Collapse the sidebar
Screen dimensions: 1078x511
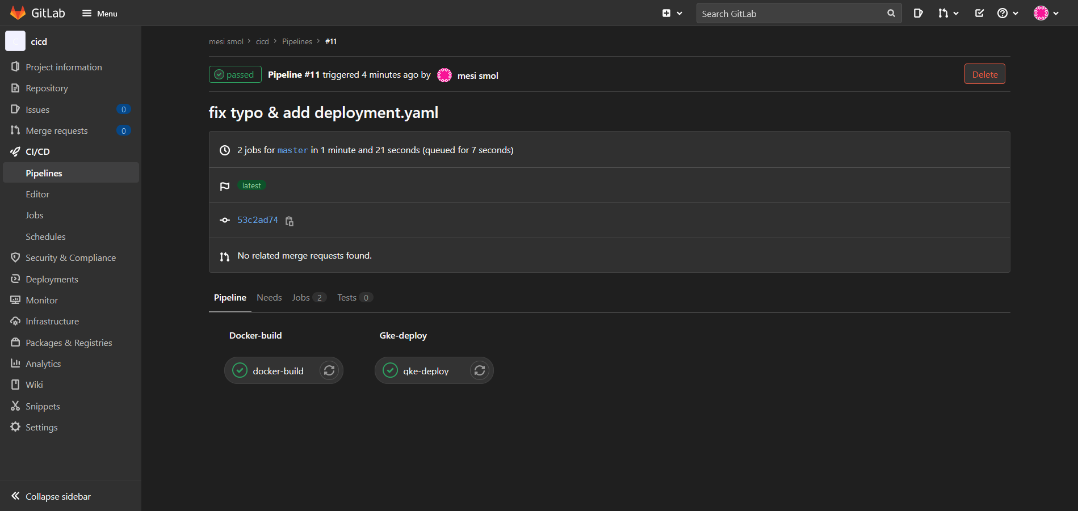[x=70, y=496]
